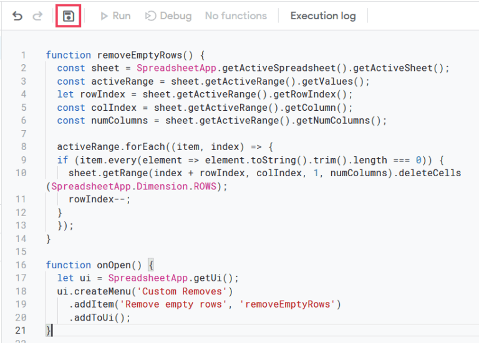479x343 pixels.
Task: Click the rowIndex-- statement
Action: click(x=100, y=199)
